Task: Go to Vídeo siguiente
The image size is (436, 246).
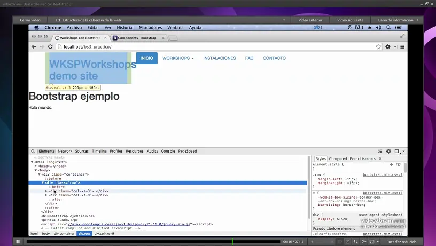Action: (350, 20)
